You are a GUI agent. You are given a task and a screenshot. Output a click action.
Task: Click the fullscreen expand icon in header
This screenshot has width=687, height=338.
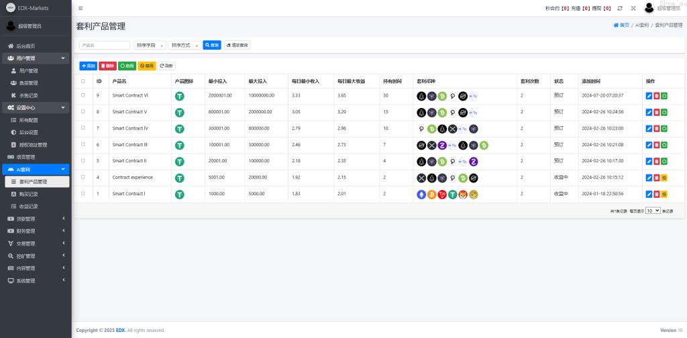pyautogui.click(x=633, y=8)
